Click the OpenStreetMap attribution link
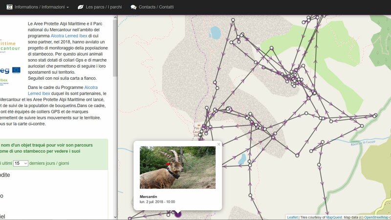 pyautogui.click(x=376, y=217)
